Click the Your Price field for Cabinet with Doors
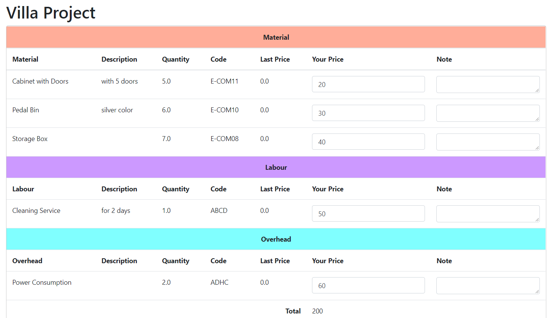This screenshot has height=318, width=555. (368, 84)
